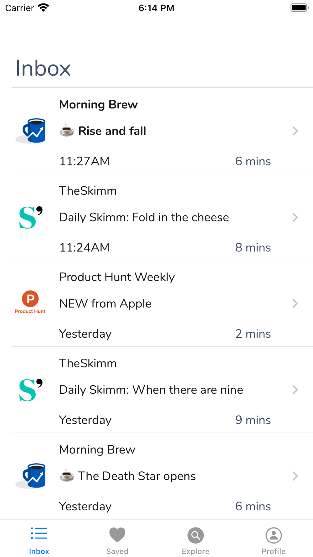Switch to the Saved tab label
Screen dimensions: 313x557
coord(117,551)
